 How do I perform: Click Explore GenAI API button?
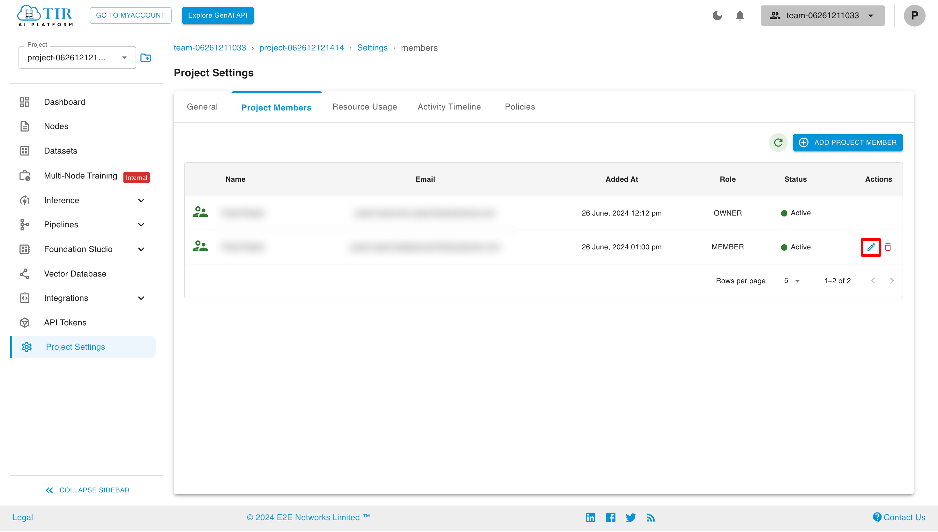(218, 15)
